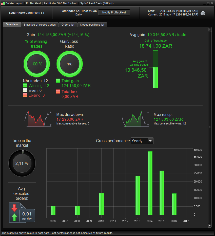Click the Max runup chart thumbnail

[x=135, y=119]
